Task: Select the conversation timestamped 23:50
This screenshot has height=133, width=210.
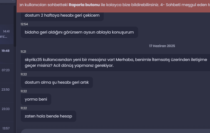Action: (x=7, y=93)
